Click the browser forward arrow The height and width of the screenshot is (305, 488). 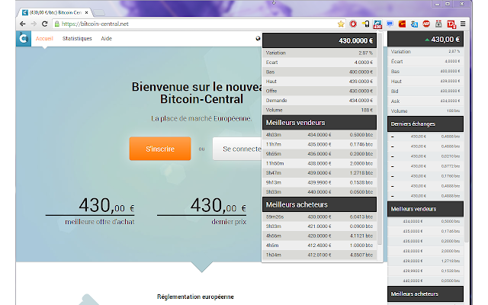(34, 24)
